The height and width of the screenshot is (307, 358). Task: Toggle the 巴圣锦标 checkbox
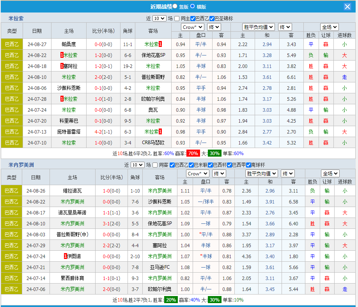pyautogui.click(x=211, y=18)
